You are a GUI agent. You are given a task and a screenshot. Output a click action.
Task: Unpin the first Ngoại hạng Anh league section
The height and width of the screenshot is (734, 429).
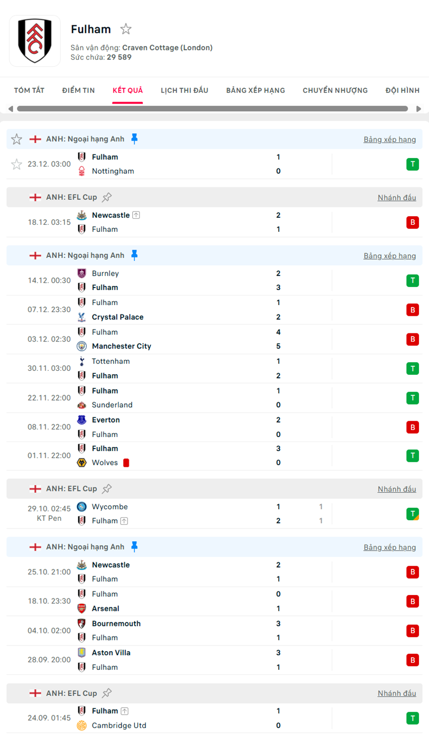click(x=134, y=139)
